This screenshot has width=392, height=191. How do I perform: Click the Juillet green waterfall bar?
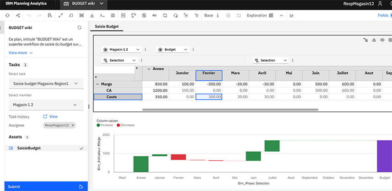(x=272, y=146)
